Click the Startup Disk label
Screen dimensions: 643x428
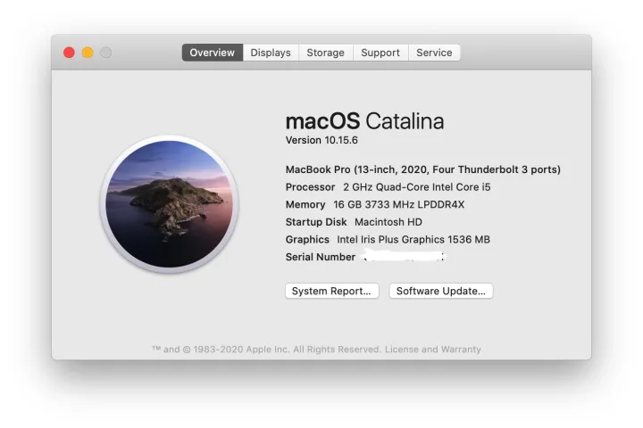[316, 222]
